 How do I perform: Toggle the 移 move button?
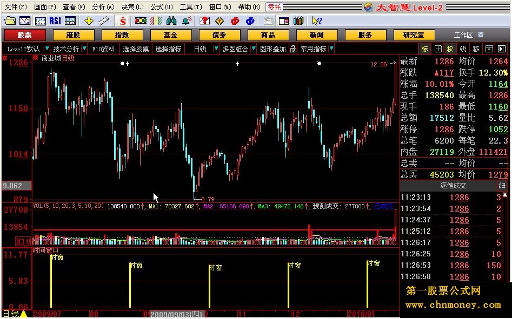476,49
